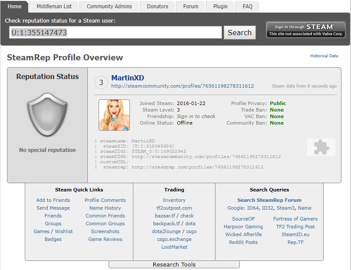The image size is (351, 270).
Task: Open the Wishlist link
Action: pos(64,231)
